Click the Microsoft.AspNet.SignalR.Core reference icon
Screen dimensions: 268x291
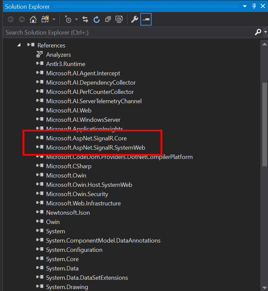pyautogui.click(x=40, y=138)
